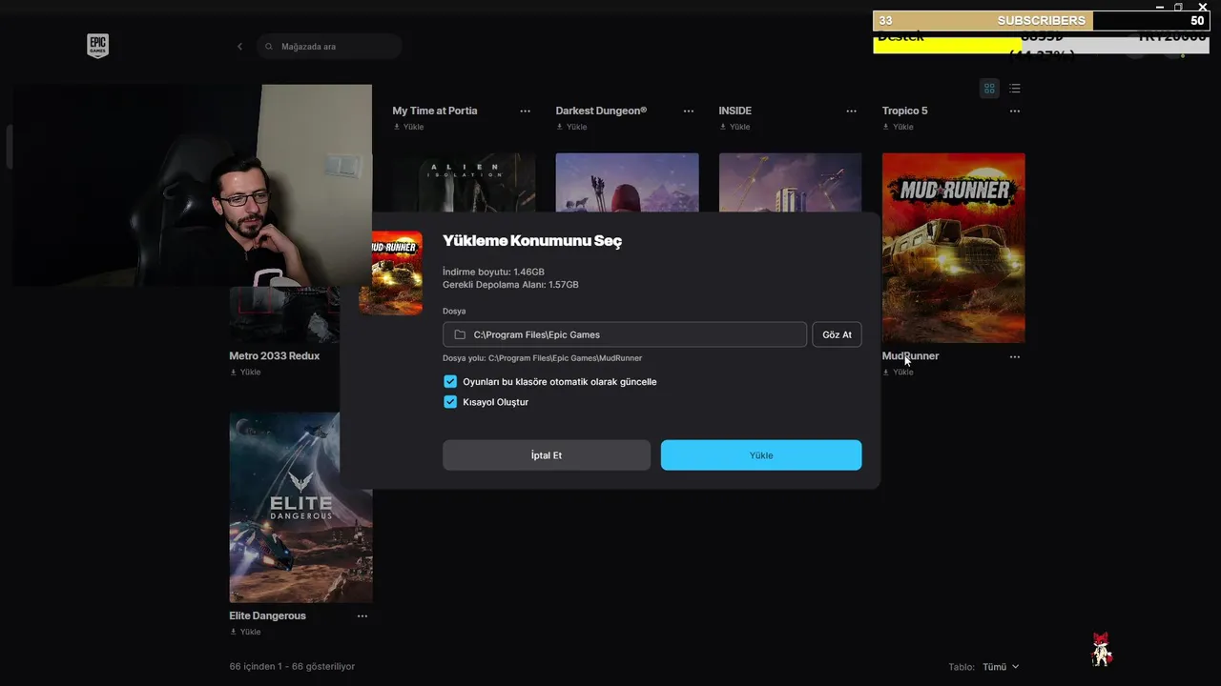Install INSIDE via Yükle link
Viewport: 1221px width, 686px height.
pyautogui.click(x=735, y=127)
